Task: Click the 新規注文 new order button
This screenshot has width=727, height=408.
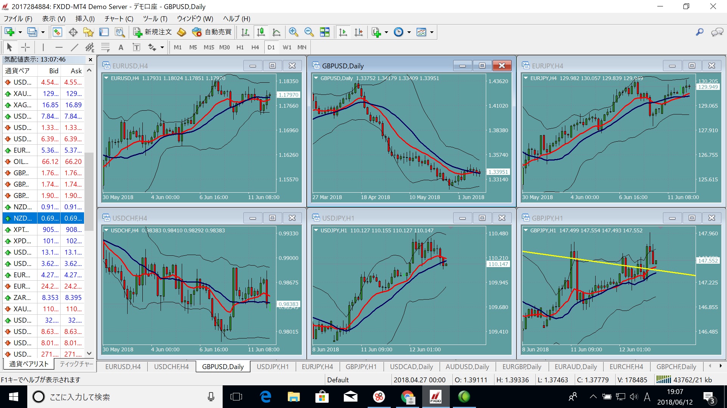Action: coord(153,32)
